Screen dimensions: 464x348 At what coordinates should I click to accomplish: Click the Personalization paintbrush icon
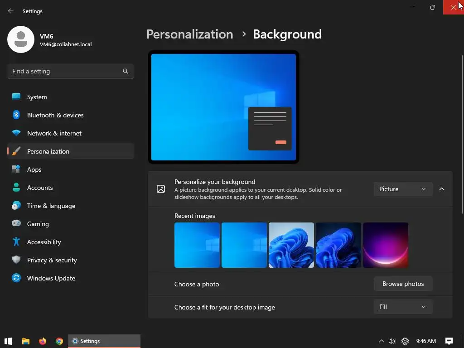(x=16, y=151)
